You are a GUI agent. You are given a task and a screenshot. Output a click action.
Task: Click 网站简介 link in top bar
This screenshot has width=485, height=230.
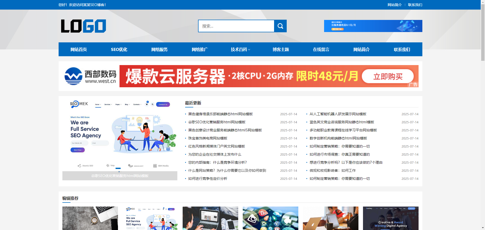tap(395, 5)
